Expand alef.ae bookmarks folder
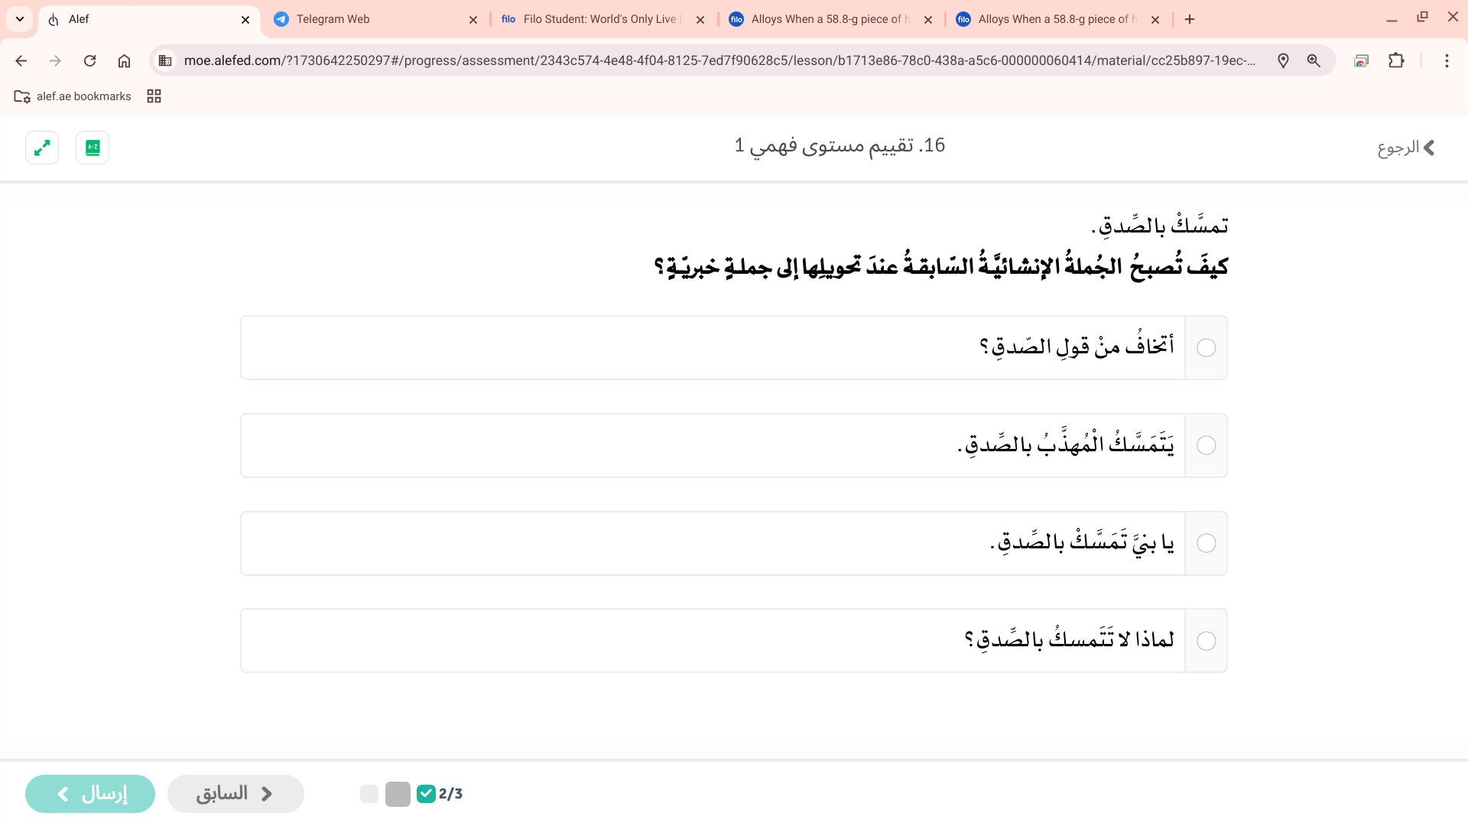Viewport: 1468px width, 826px height. coord(73,96)
